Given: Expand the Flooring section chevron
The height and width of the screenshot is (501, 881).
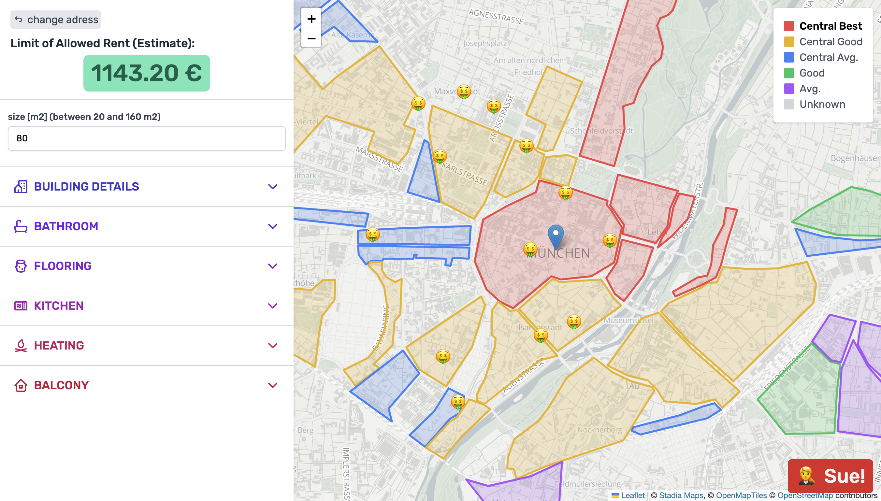Looking at the screenshot, I should point(273,266).
